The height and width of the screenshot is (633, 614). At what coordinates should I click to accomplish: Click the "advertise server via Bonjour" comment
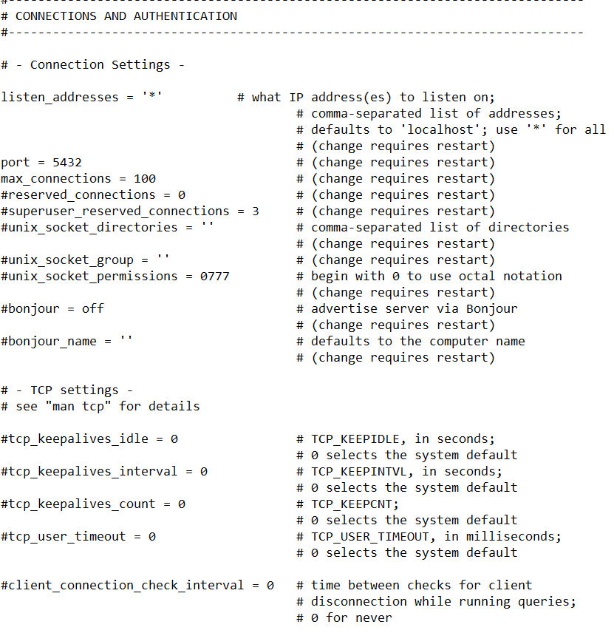pyautogui.click(x=414, y=308)
